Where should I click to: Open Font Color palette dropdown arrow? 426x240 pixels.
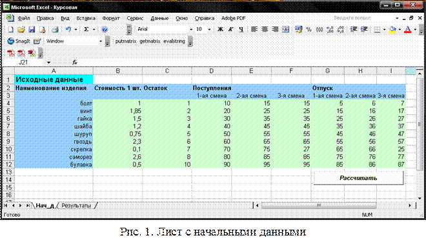pos(415,29)
